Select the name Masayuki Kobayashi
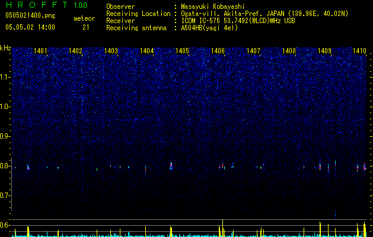Image resolution: width=373 pixels, height=237 pixels. point(213,7)
